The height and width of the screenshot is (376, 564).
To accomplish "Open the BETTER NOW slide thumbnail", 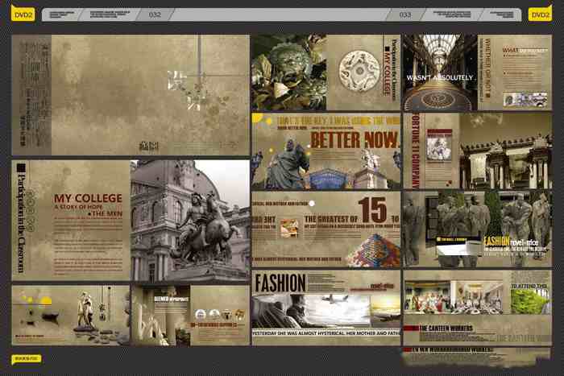I will [326, 151].
